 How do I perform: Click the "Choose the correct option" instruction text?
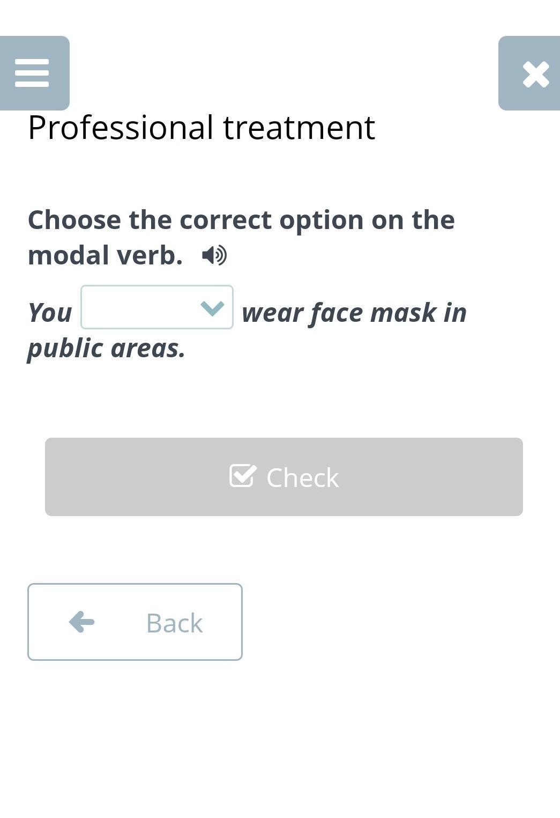click(x=241, y=220)
